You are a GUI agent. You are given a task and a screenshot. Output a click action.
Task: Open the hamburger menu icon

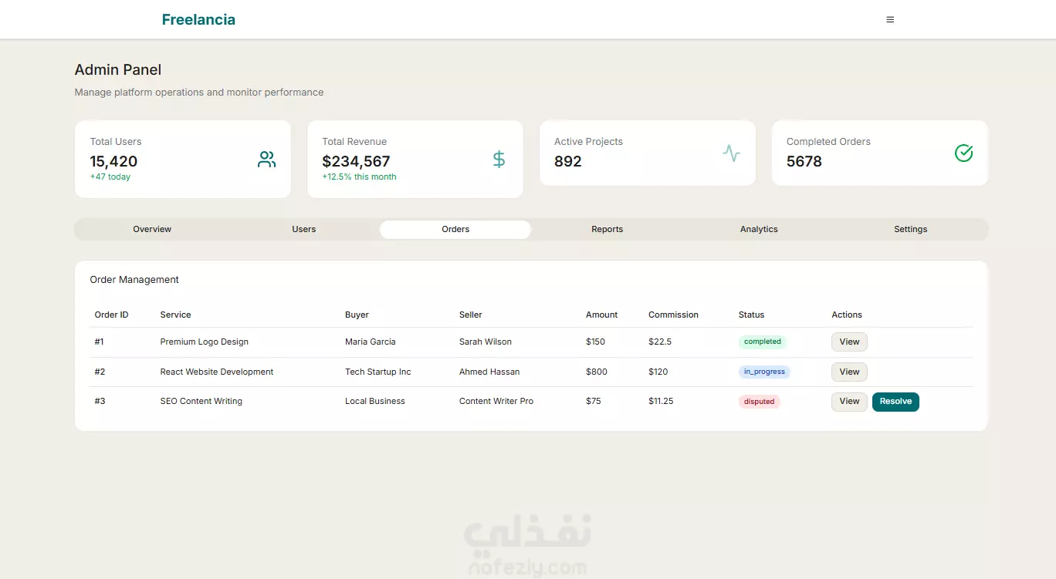(890, 20)
